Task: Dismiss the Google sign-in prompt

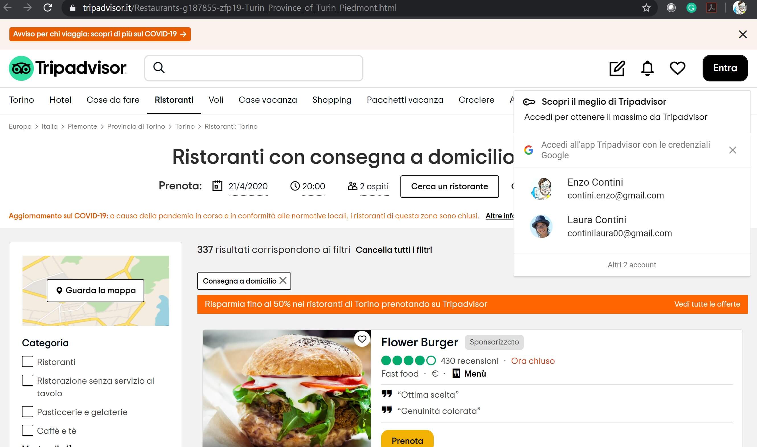Action: (x=732, y=150)
